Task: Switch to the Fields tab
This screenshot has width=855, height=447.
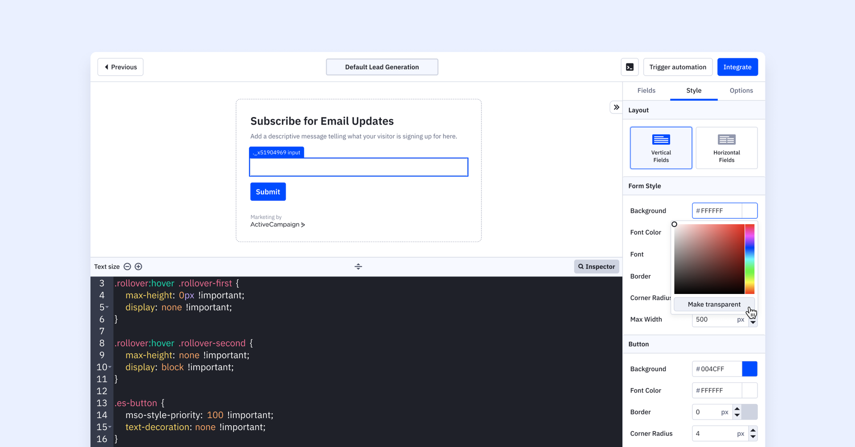Action: click(646, 91)
